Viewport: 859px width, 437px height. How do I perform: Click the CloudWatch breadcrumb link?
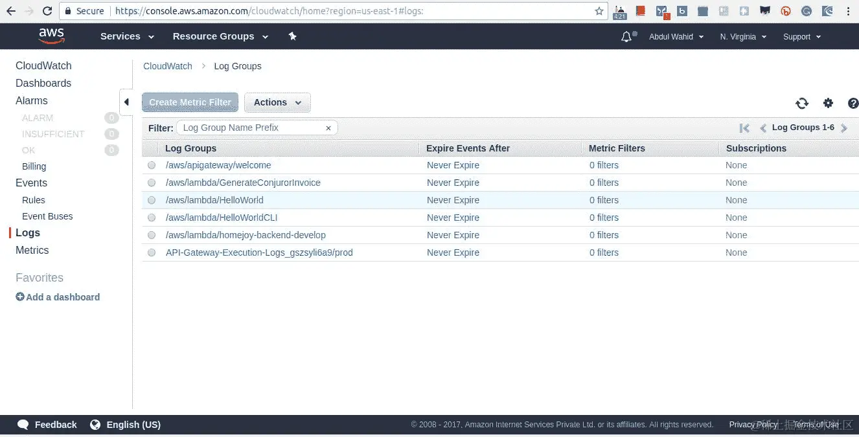click(168, 66)
